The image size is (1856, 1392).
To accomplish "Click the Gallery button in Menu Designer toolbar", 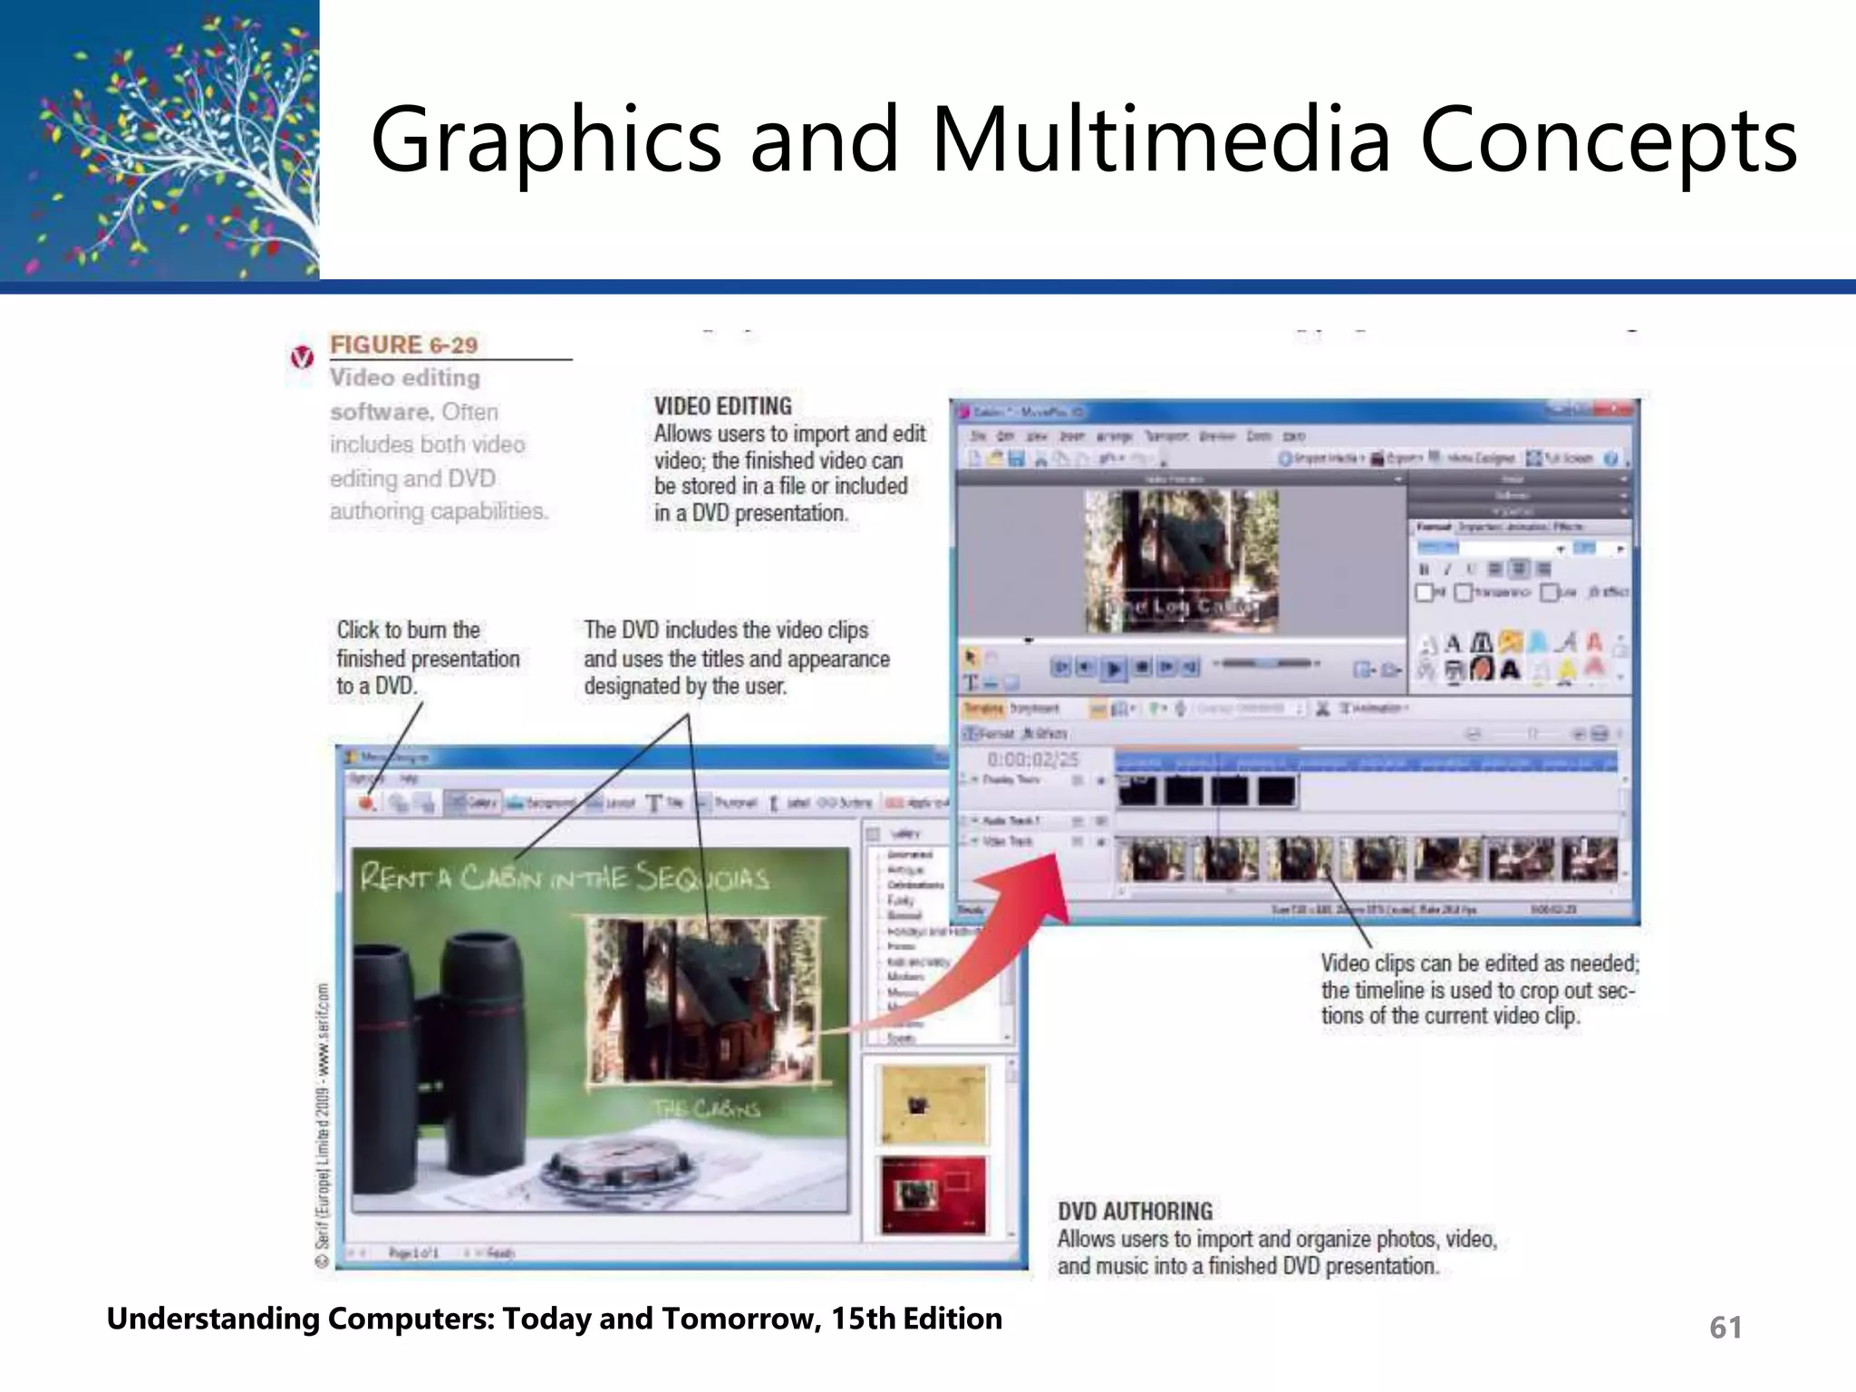I will click(x=473, y=803).
